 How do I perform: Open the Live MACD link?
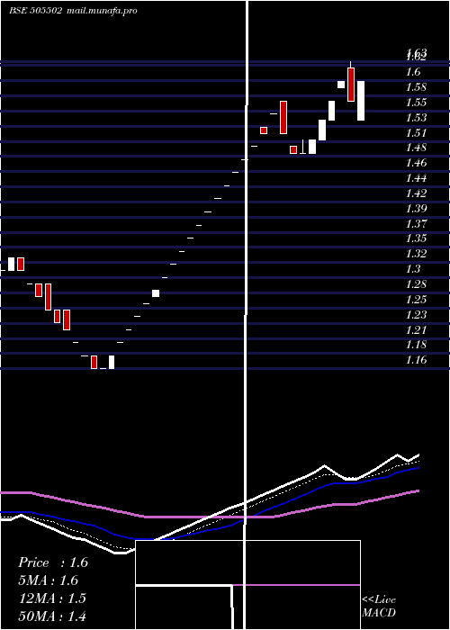tap(379, 606)
